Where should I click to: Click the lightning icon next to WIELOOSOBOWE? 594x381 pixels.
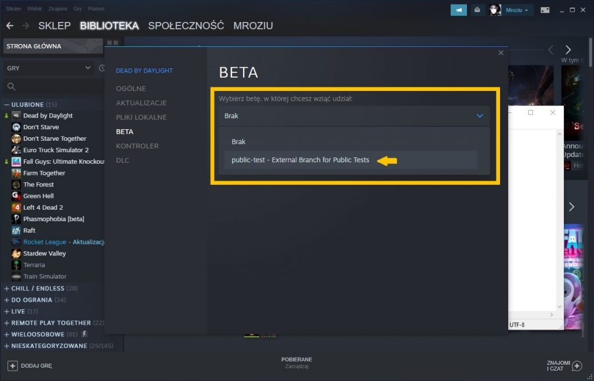click(x=85, y=334)
